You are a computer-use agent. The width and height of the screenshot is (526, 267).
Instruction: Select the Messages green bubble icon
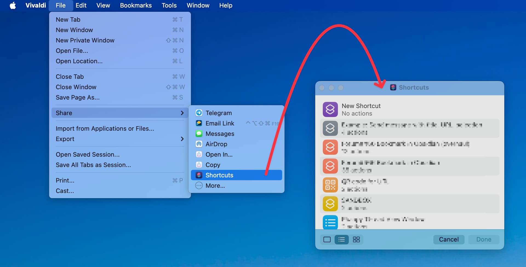coord(199,134)
